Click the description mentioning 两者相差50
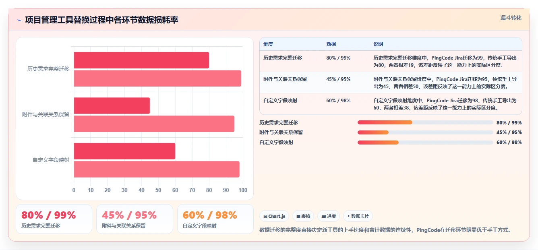 [x=445, y=83]
